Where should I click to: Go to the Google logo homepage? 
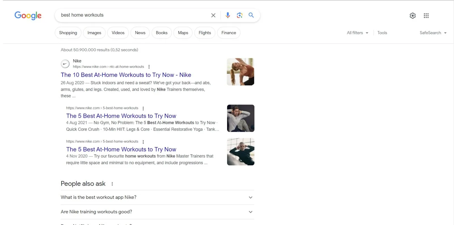point(28,15)
